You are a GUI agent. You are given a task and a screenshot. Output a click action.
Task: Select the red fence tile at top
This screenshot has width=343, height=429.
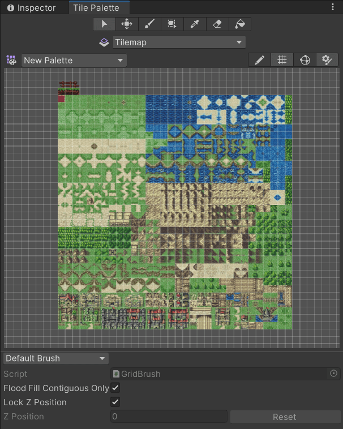point(68,84)
